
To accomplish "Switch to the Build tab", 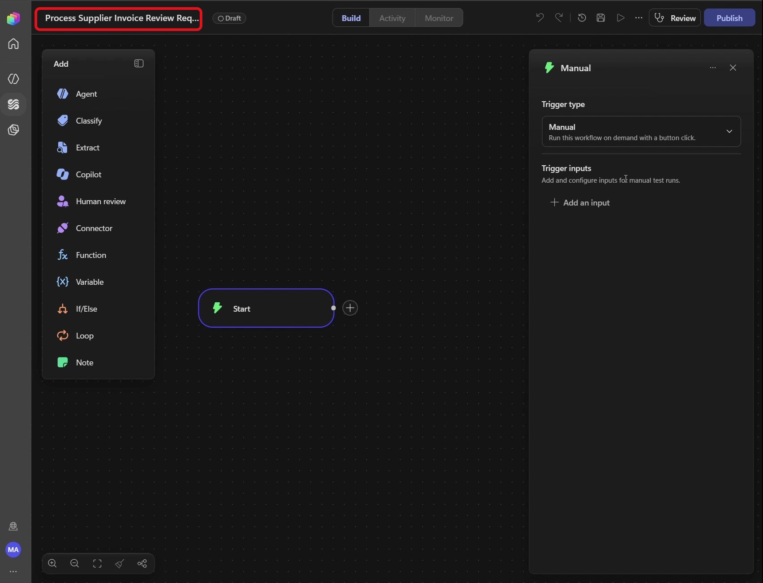I will [351, 18].
